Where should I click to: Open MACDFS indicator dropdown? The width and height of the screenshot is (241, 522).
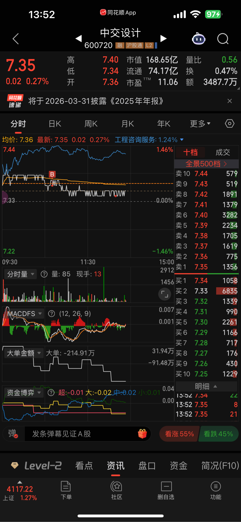coord(24,313)
